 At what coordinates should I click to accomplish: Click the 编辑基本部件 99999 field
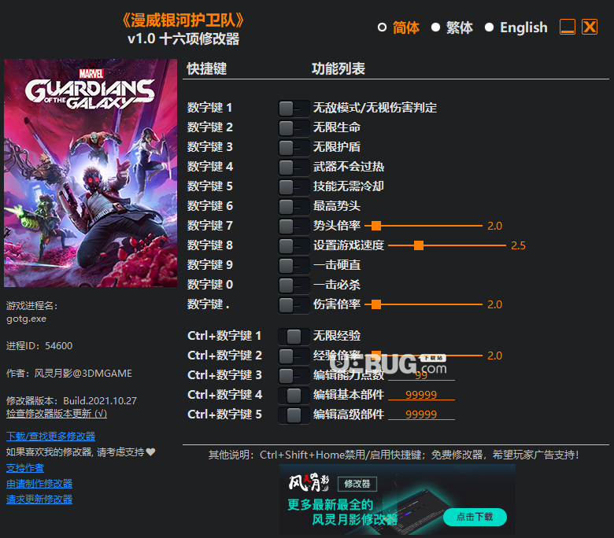[421, 395]
